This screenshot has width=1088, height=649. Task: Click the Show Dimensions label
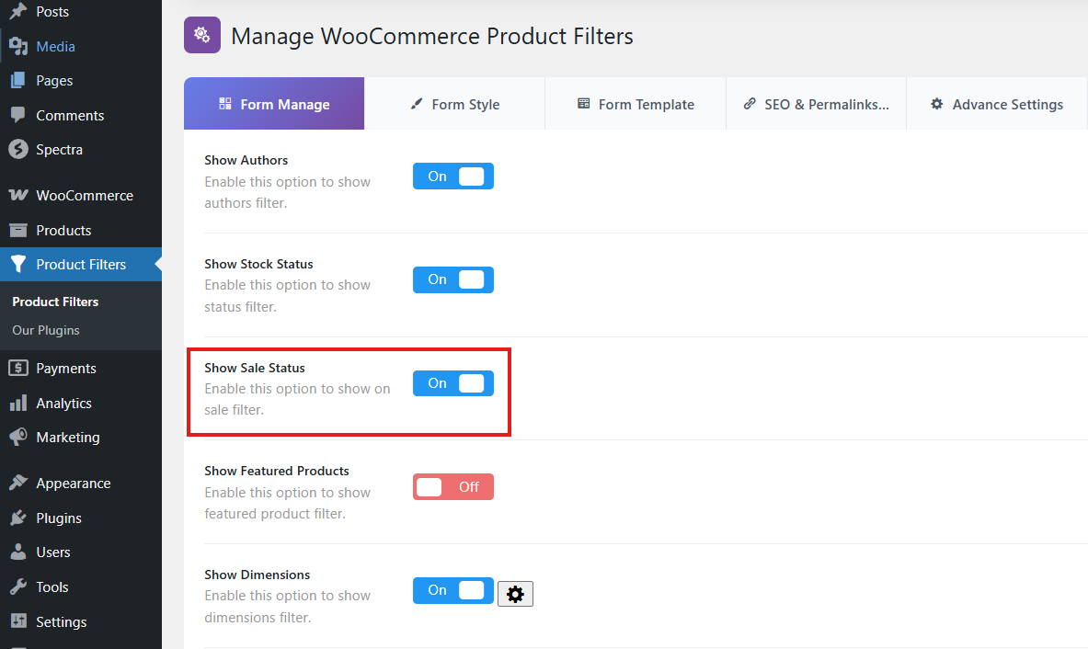pos(257,575)
